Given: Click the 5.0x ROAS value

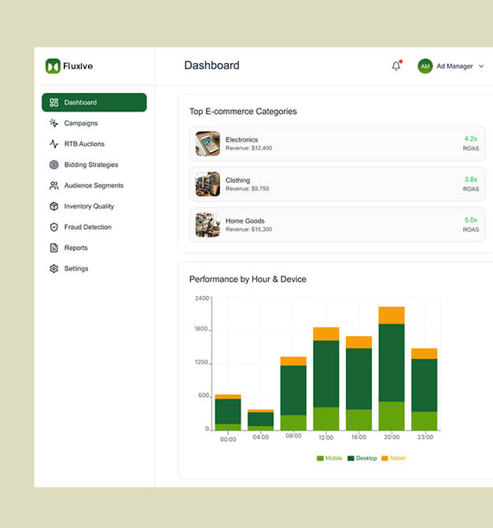Looking at the screenshot, I should 471,220.
